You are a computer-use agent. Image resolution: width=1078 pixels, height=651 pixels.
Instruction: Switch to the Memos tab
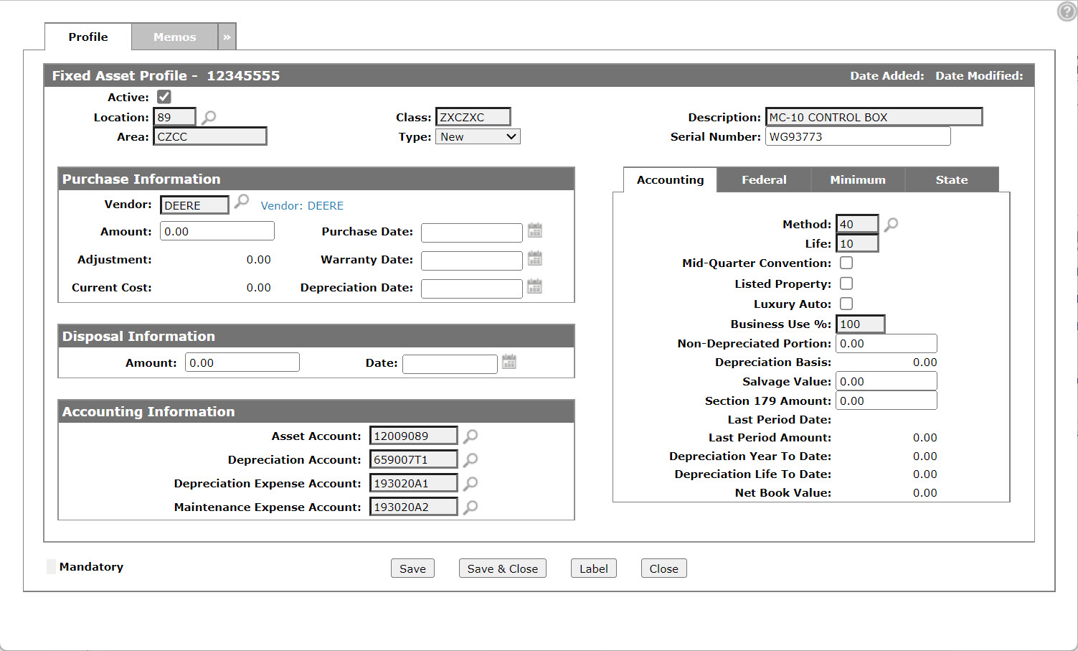point(174,37)
